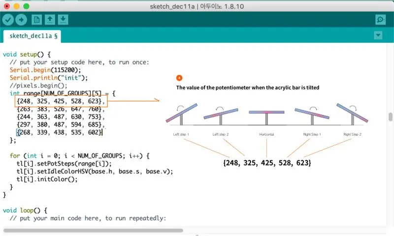Click the "put your main code here" comment
This screenshot has height=236, width=394.
pos(88,218)
